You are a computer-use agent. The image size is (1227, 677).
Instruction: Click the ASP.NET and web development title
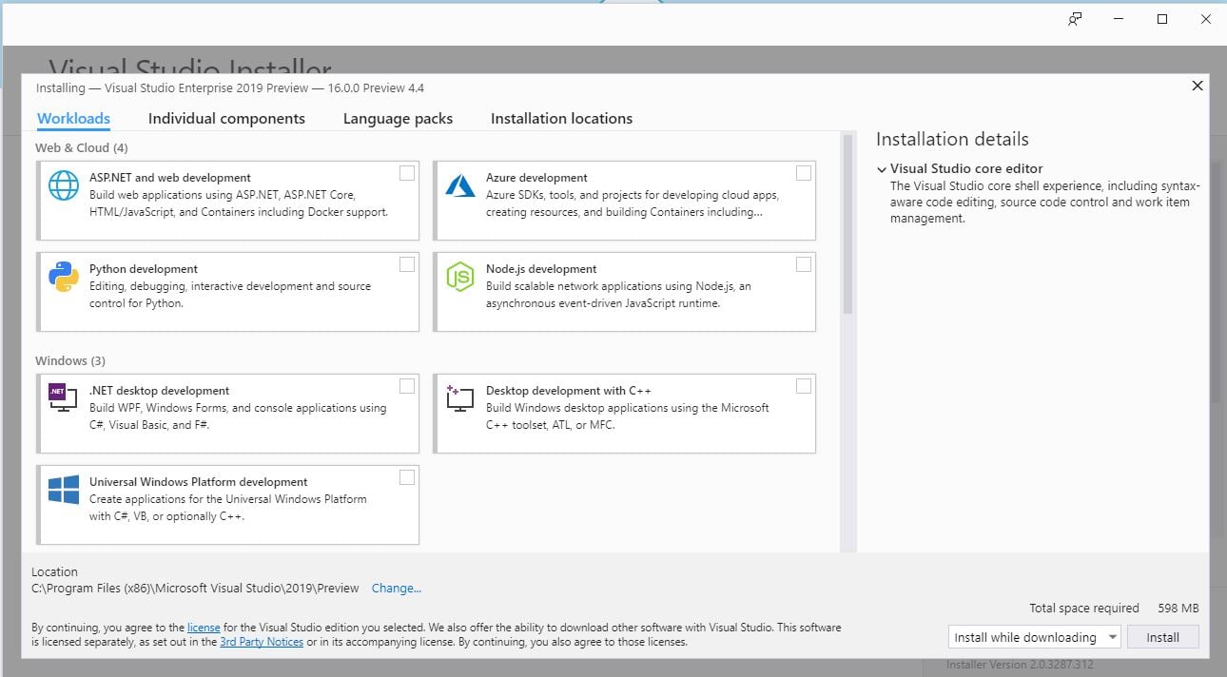click(170, 178)
